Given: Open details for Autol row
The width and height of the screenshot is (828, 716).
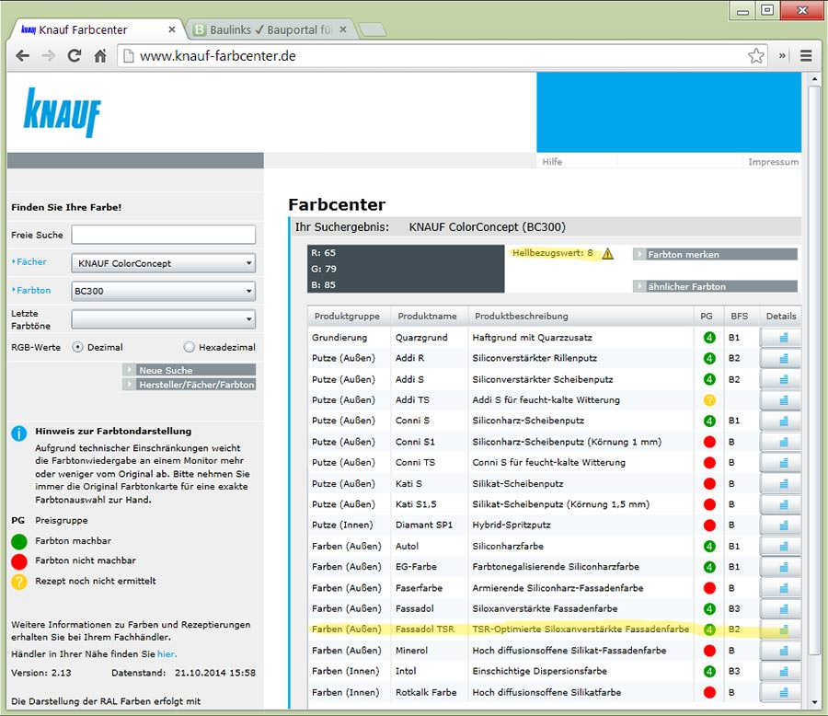Looking at the screenshot, I should pyautogui.click(x=780, y=546).
